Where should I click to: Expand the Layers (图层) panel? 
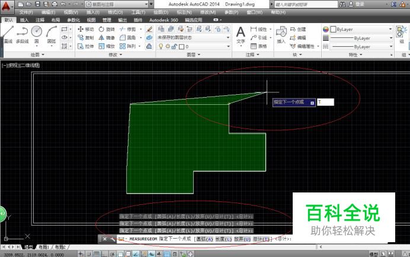pyautogui.click(x=194, y=54)
